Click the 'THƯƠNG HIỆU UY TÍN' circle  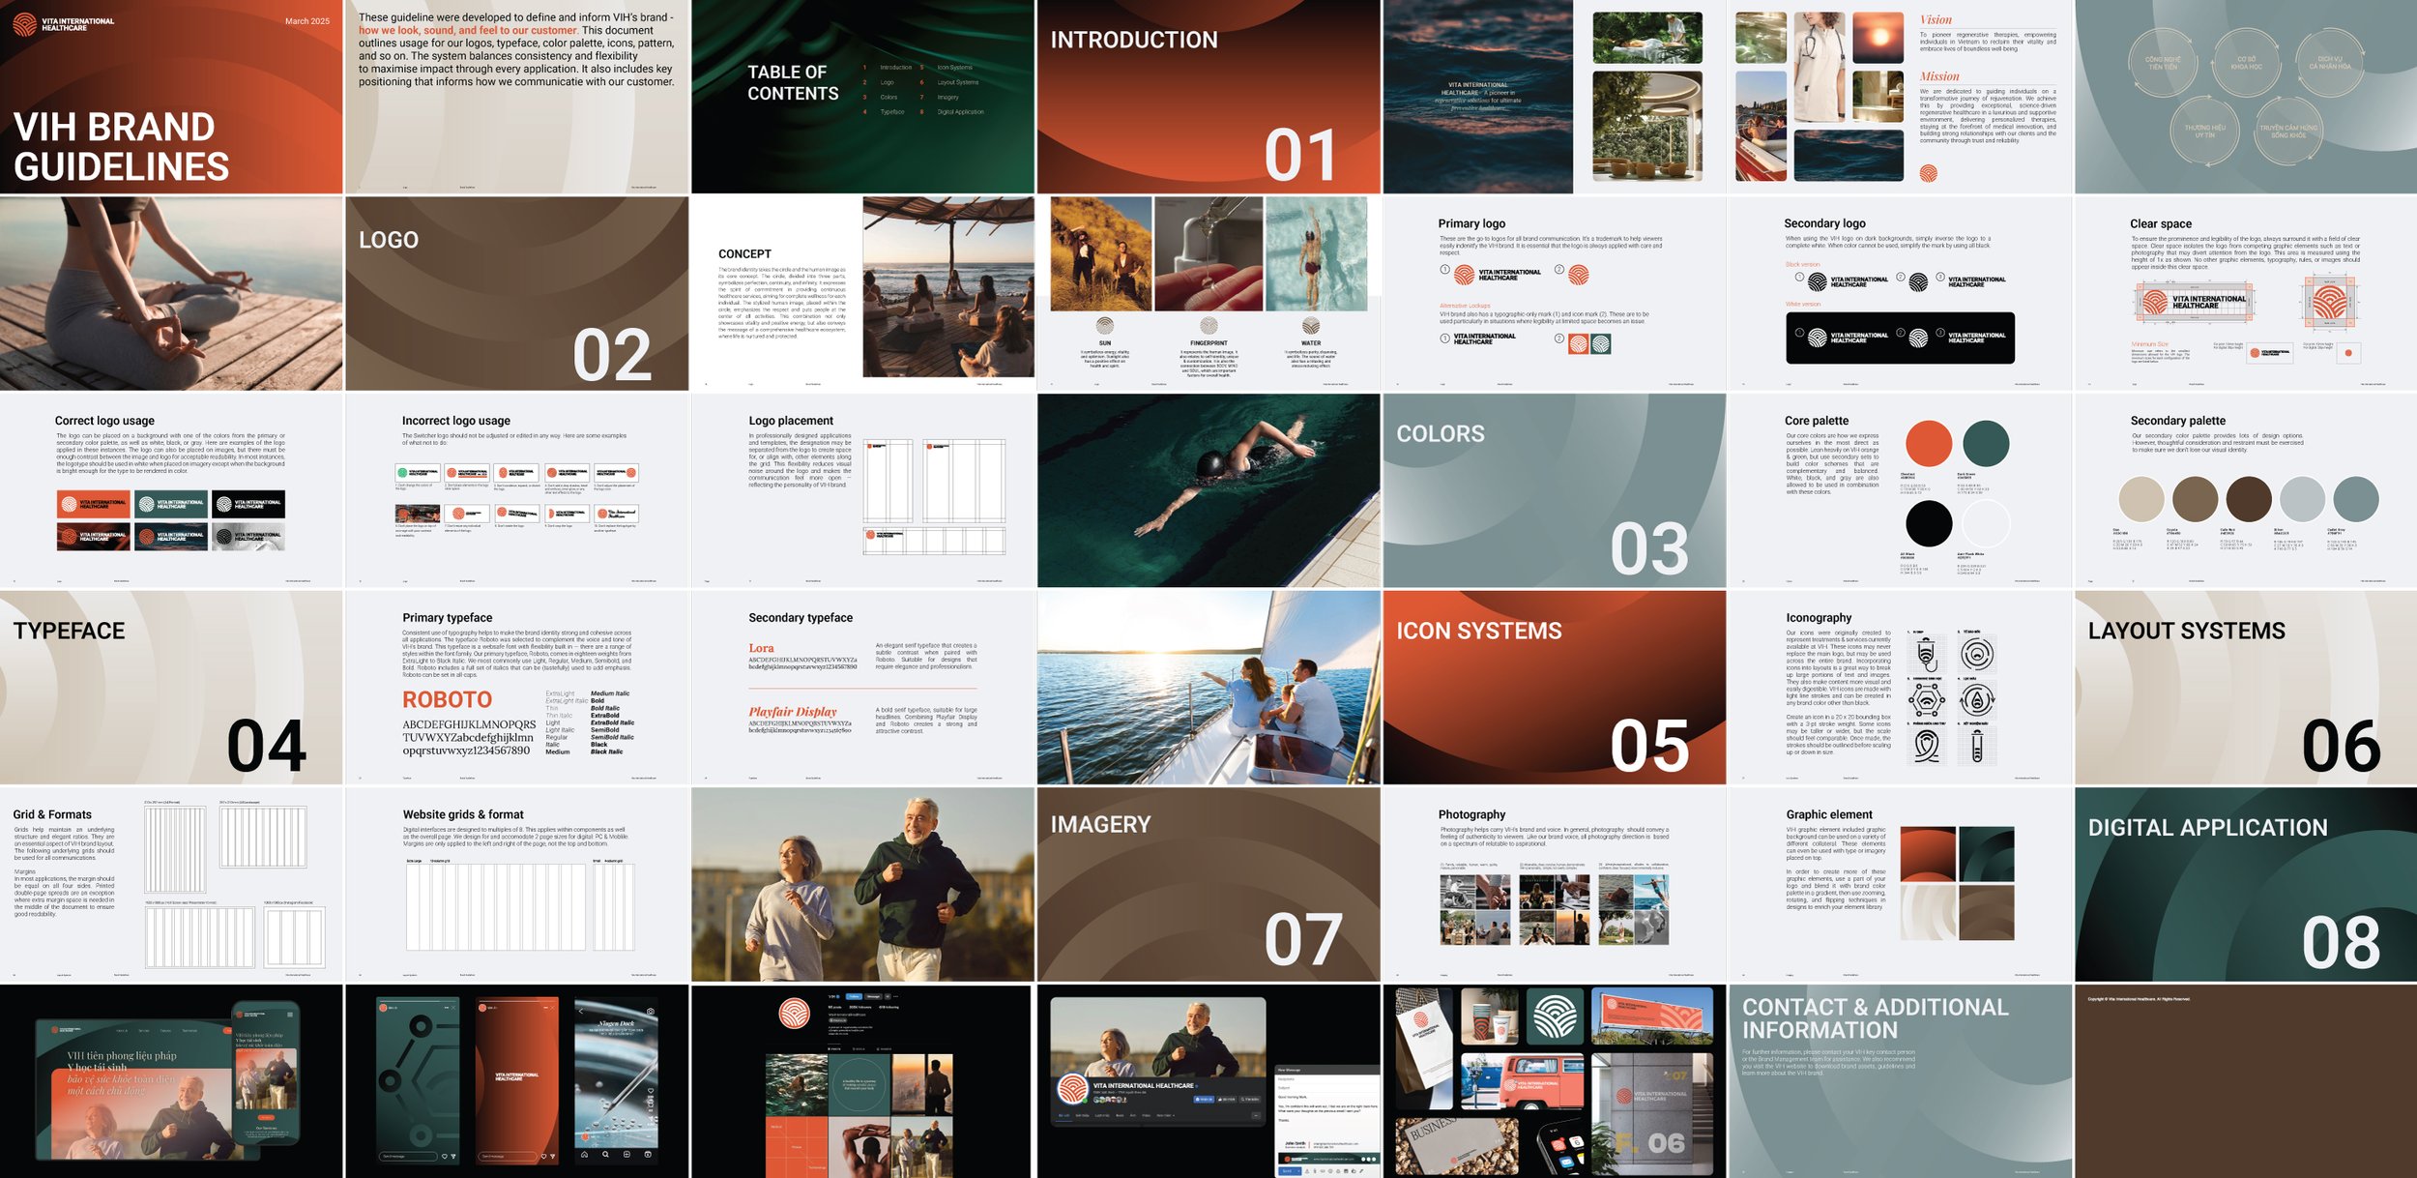pyautogui.click(x=2204, y=130)
